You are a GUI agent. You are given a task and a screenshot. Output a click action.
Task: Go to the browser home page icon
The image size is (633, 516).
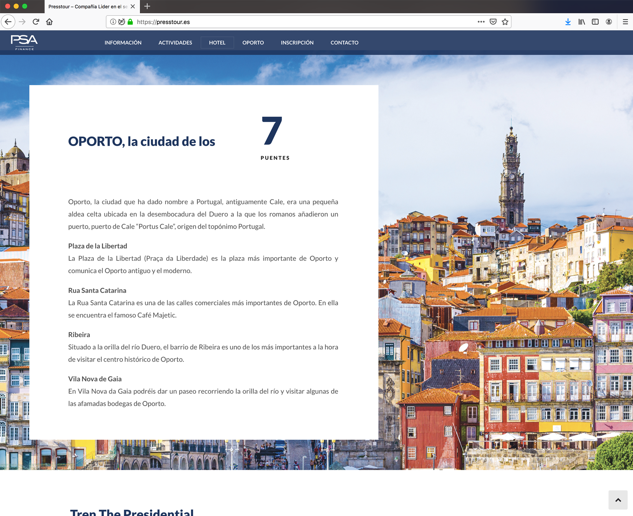[49, 22]
